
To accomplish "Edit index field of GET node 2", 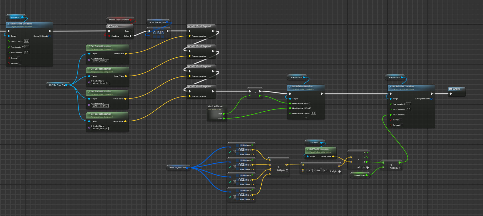I will 234,182.
